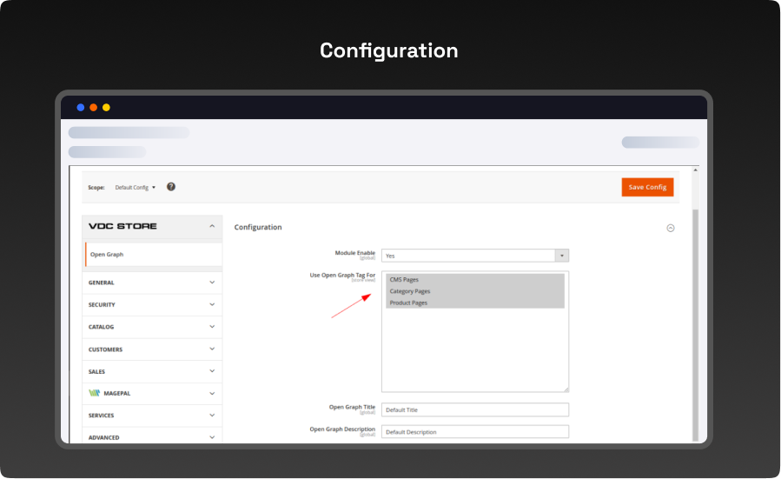Open the Scope Default Config dropdown
Screen dimensions: 781x479
(x=136, y=187)
